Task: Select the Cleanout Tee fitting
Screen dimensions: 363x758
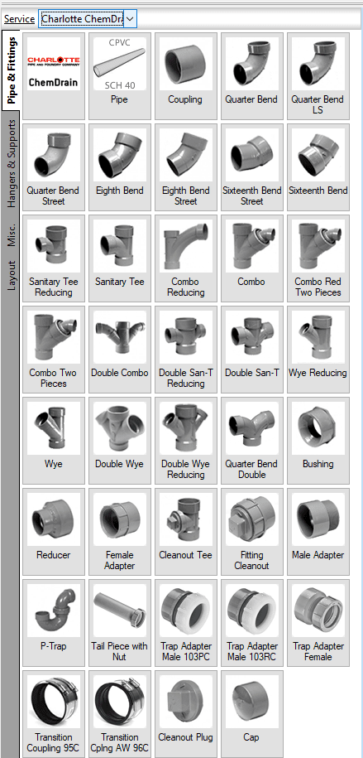Action: [185, 532]
